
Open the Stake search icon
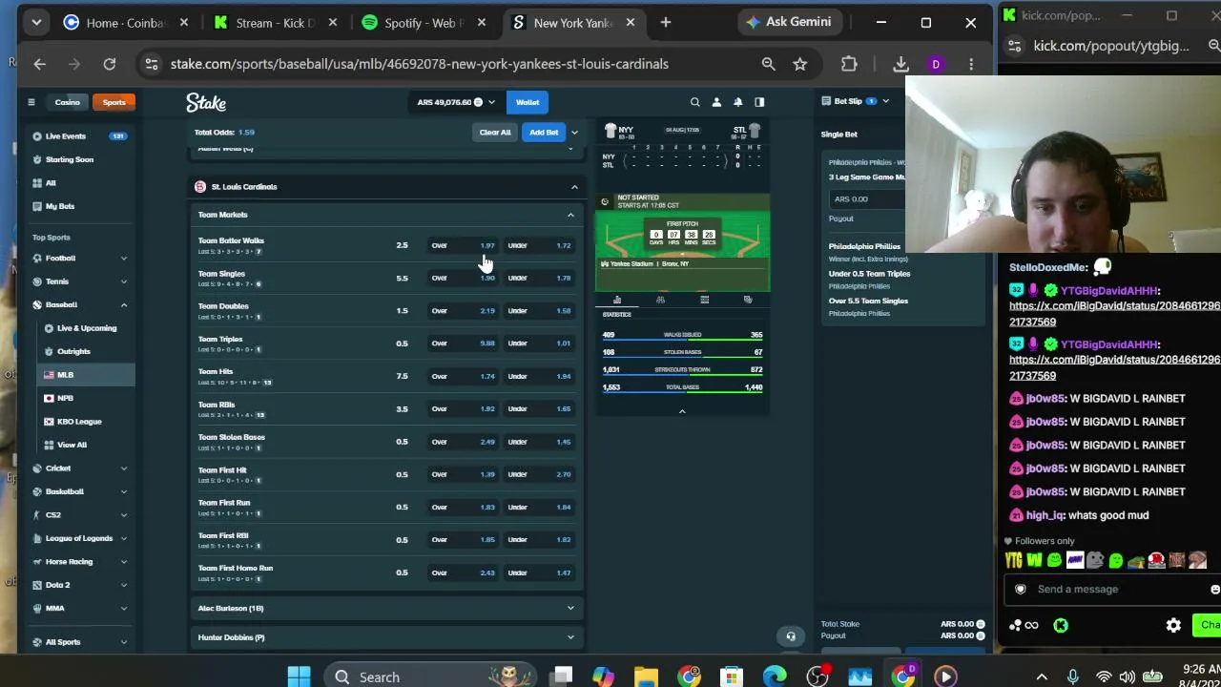(694, 102)
